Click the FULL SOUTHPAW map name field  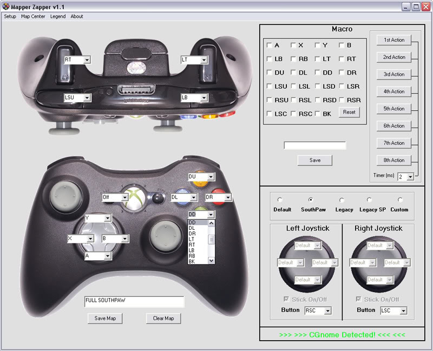tap(134, 302)
